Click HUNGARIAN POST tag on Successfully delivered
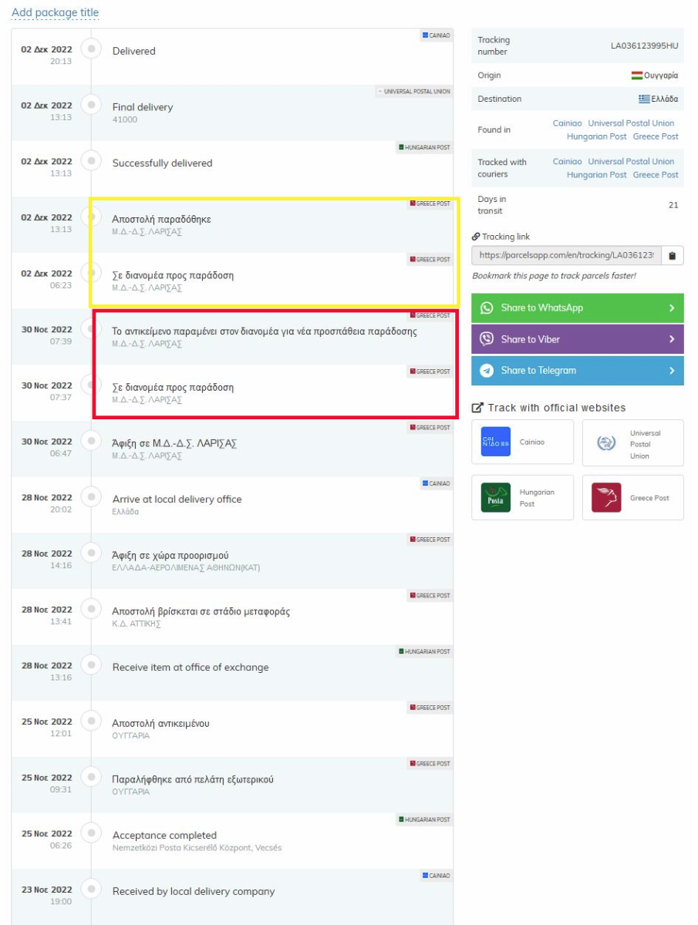The image size is (698, 925). click(x=424, y=147)
